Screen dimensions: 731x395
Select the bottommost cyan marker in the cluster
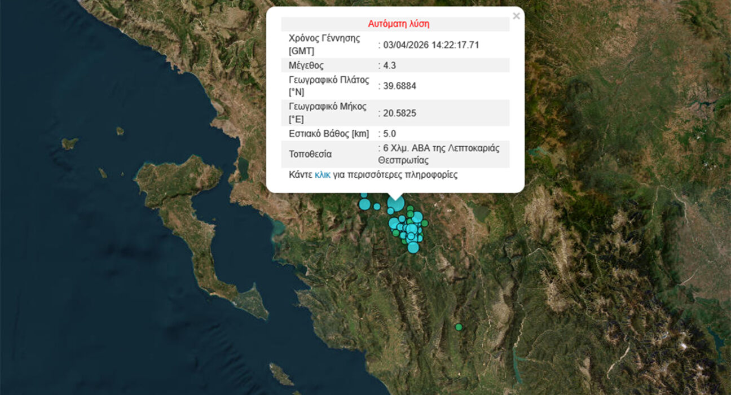tap(413, 247)
